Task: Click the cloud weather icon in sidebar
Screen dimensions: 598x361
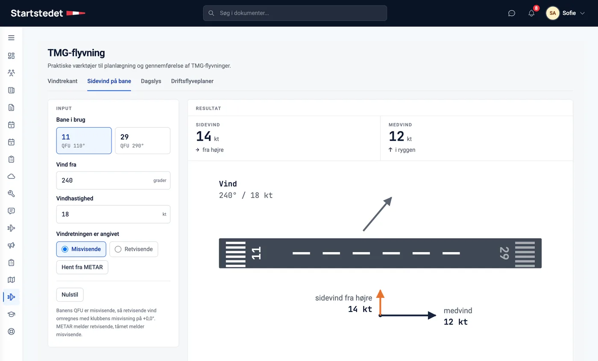Action: click(x=11, y=176)
